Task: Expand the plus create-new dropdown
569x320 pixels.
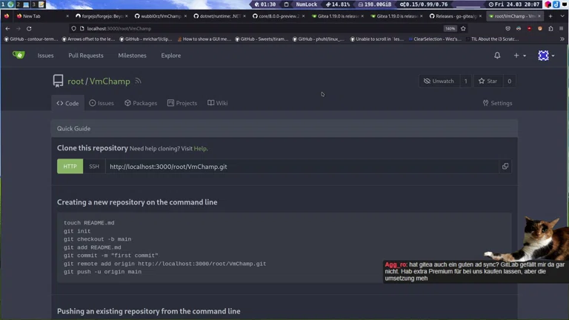Action: pyautogui.click(x=519, y=56)
